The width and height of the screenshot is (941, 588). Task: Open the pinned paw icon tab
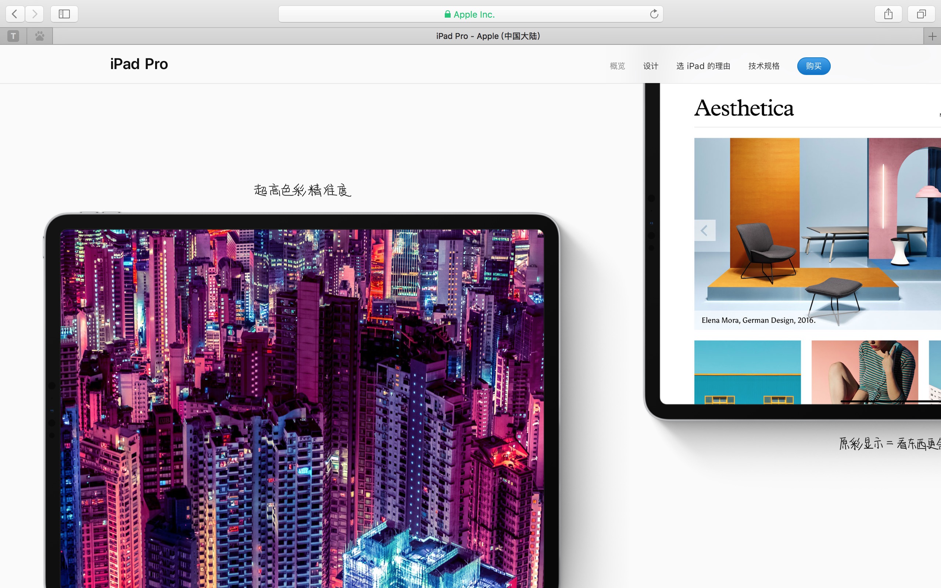click(x=40, y=36)
